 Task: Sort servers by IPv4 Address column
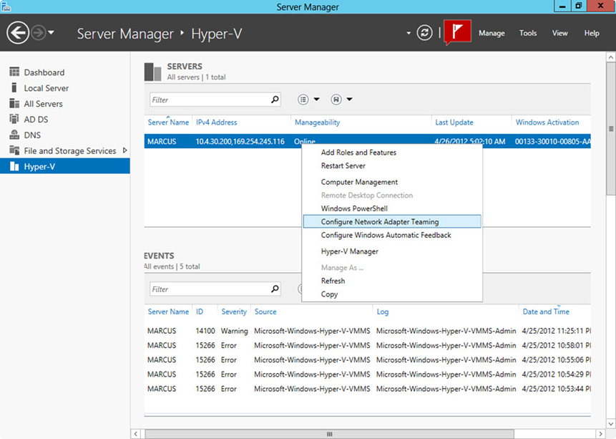217,122
